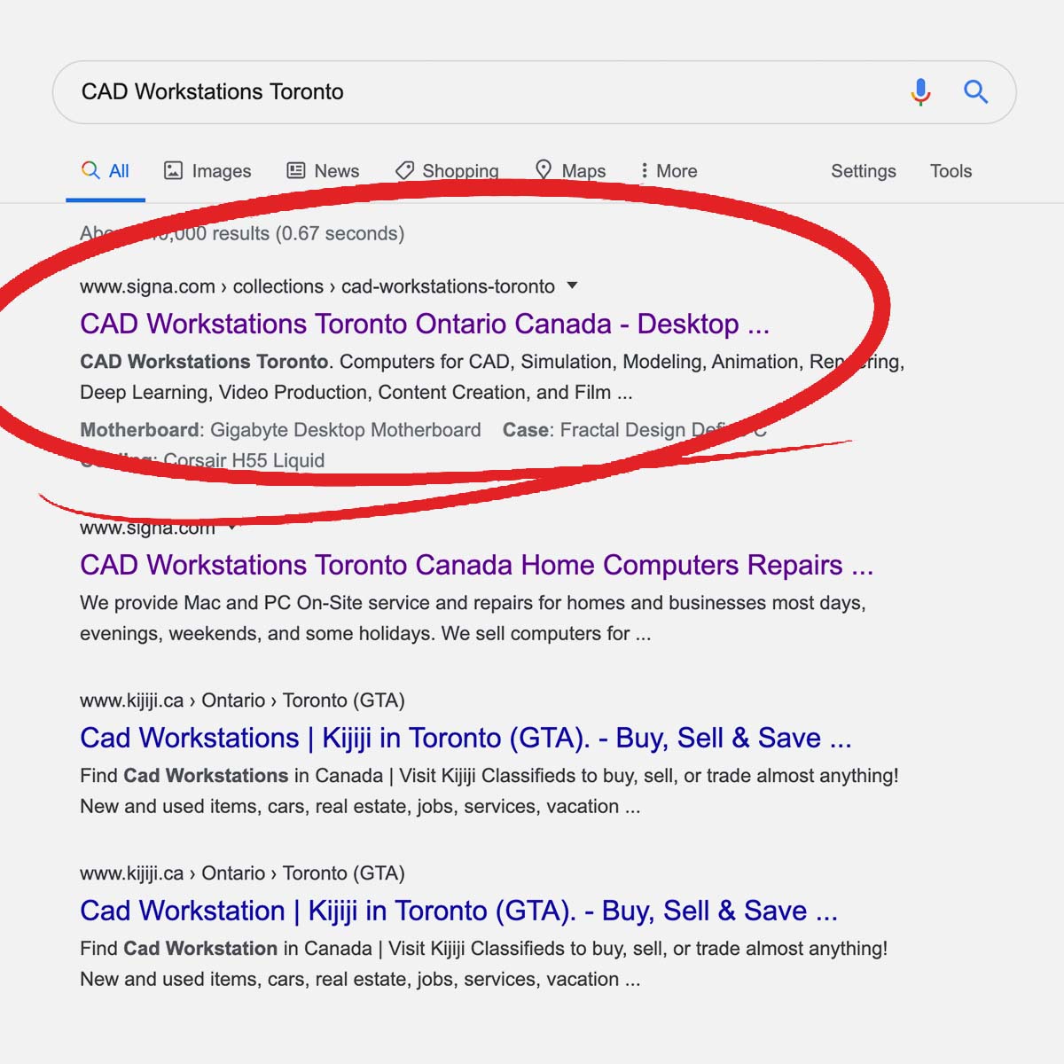
Task: Click snippet 'Find Cad Workstation in Canada'
Action: (226, 949)
